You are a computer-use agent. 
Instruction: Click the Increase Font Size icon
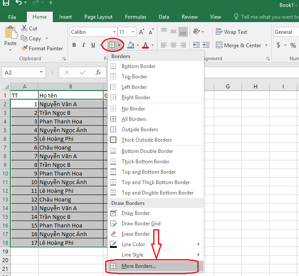141,32
